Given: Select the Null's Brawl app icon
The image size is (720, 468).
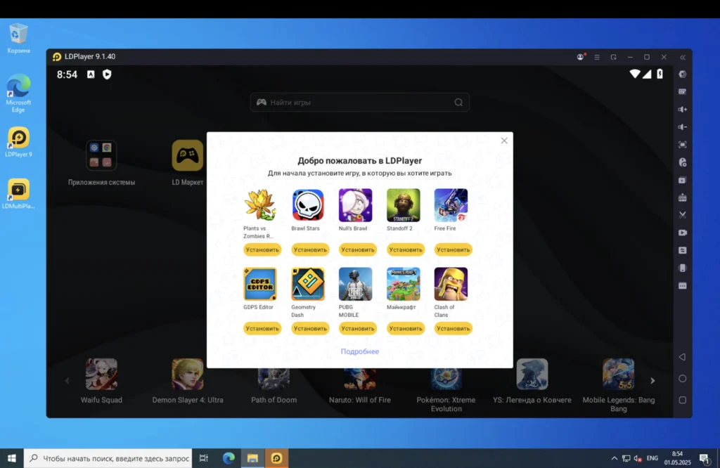Looking at the screenshot, I should point(356,205).
